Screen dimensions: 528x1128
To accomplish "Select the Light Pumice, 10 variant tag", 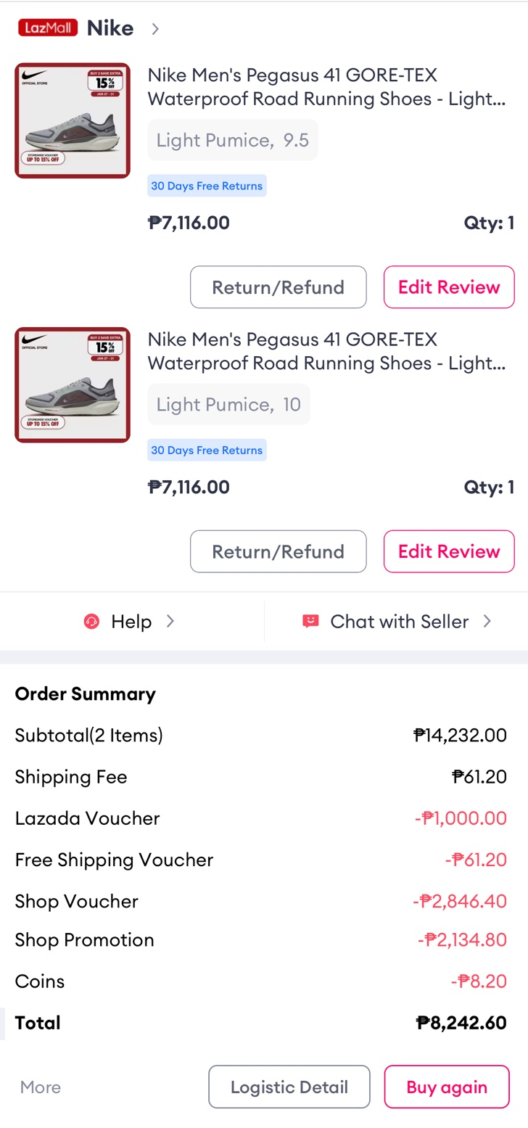I will click(x=228, y=404).
